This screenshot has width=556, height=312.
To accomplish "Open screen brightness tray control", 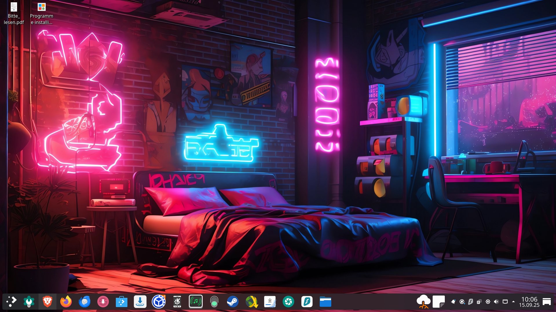I will coord(488,302).
